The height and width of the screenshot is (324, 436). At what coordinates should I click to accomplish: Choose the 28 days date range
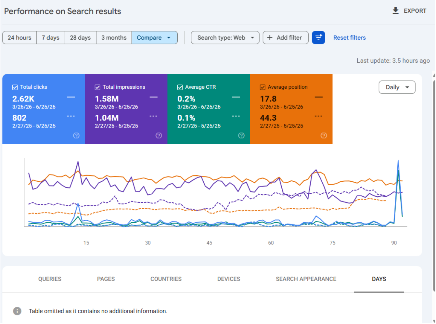(x=81, y=38)
